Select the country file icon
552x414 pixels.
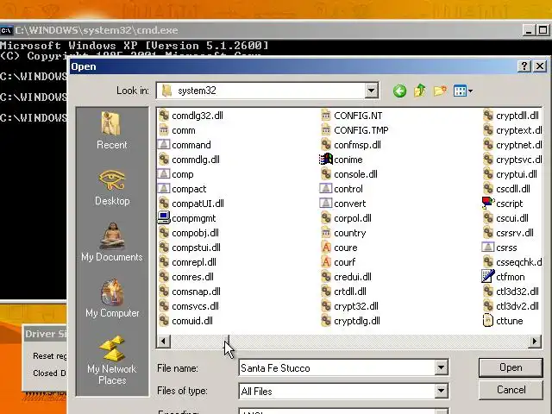point(326,233)
